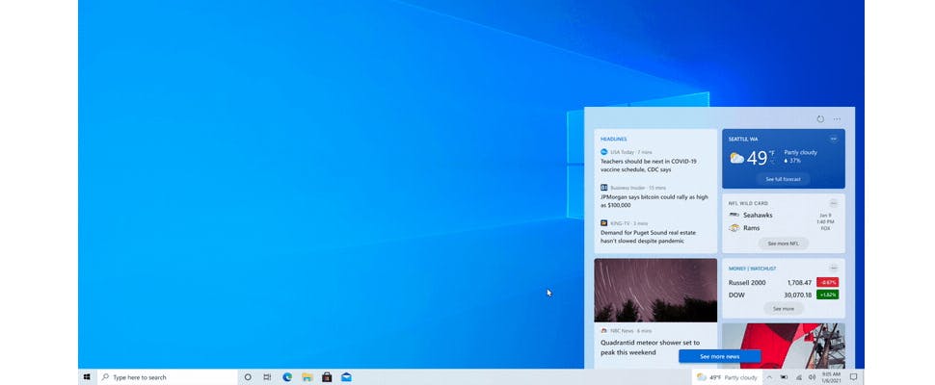
Task: Click the MONEY | WATCHLIST heading
Action: 752,269
